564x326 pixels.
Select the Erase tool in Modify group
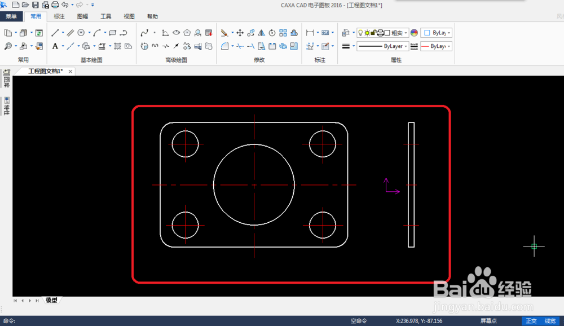[224, 33]
